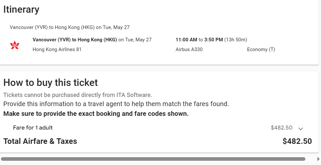321x165 pixels.
Task: Click the bold $482.50 total price
Action: (x=297, y=141)
